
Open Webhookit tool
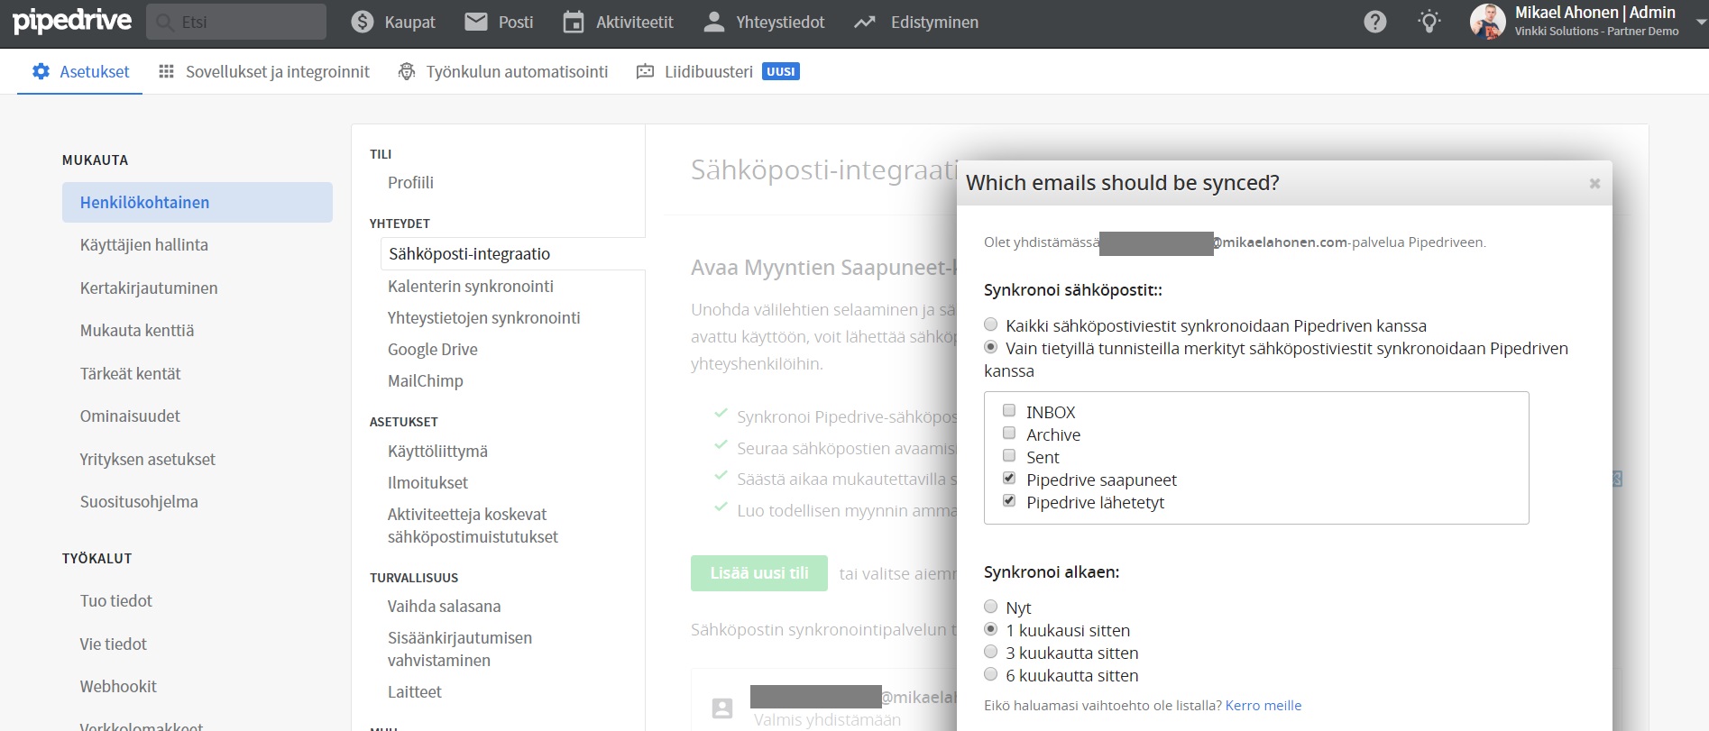coord(118,687)
